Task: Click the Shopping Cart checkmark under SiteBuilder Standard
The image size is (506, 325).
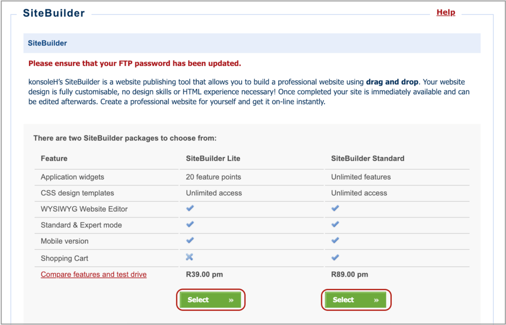Action: (335, 257)
